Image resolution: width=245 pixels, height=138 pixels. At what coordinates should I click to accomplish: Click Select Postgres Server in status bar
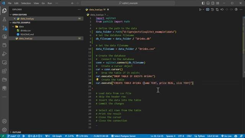[123, 136]
